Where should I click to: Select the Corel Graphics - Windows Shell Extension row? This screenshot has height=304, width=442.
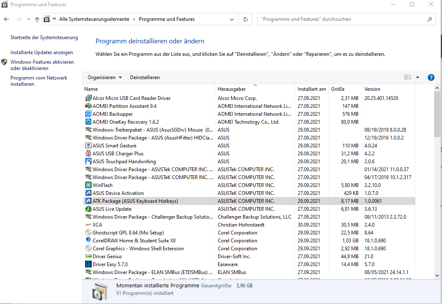coord(249,249)
